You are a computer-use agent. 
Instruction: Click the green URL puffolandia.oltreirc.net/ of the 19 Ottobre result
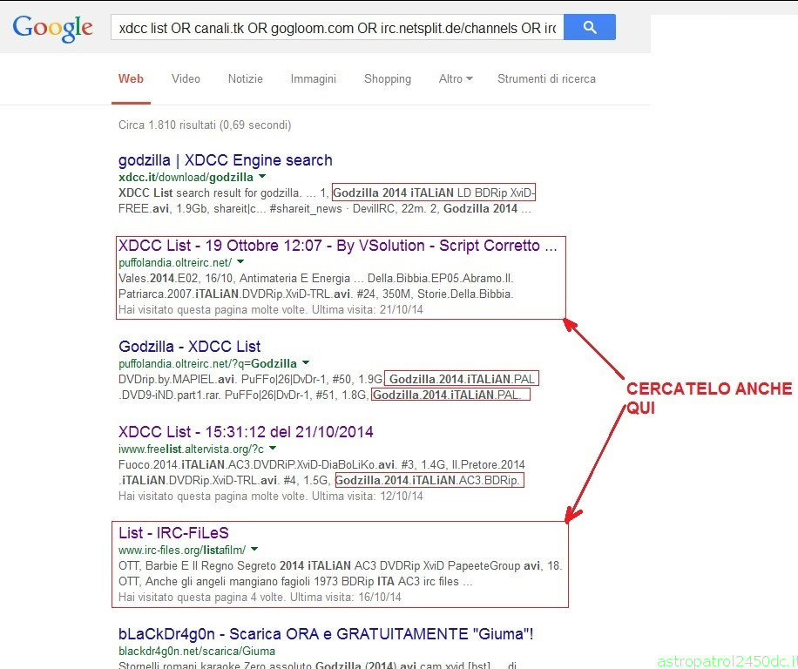point(175,262)
